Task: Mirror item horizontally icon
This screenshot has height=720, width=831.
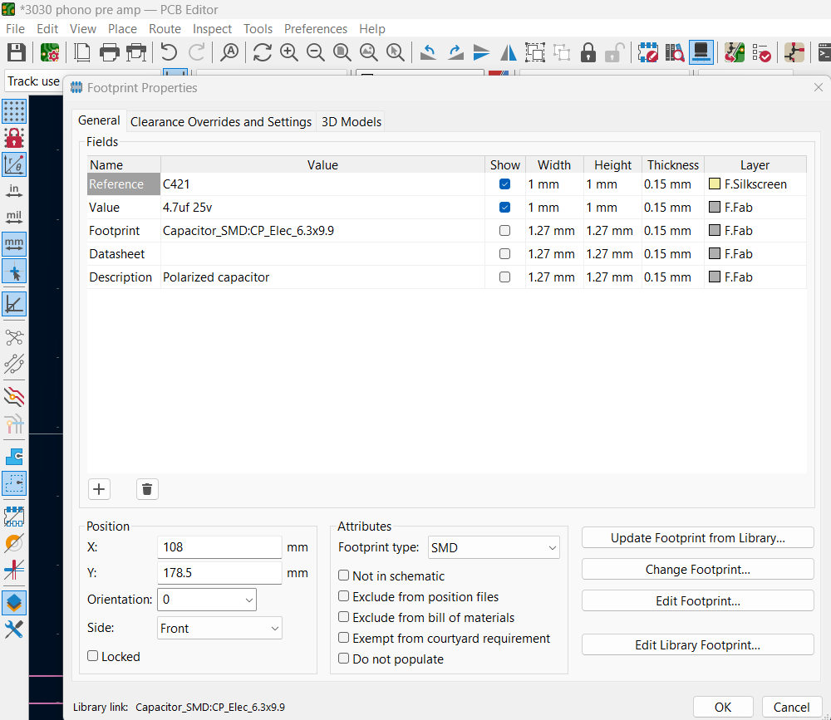Action: tap(509, 52)
